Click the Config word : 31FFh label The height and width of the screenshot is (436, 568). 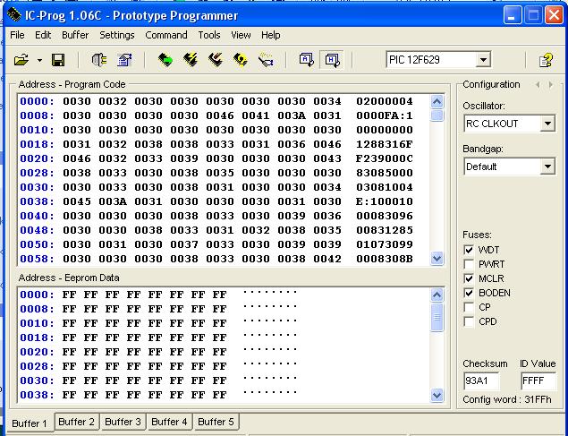point(507,400)
